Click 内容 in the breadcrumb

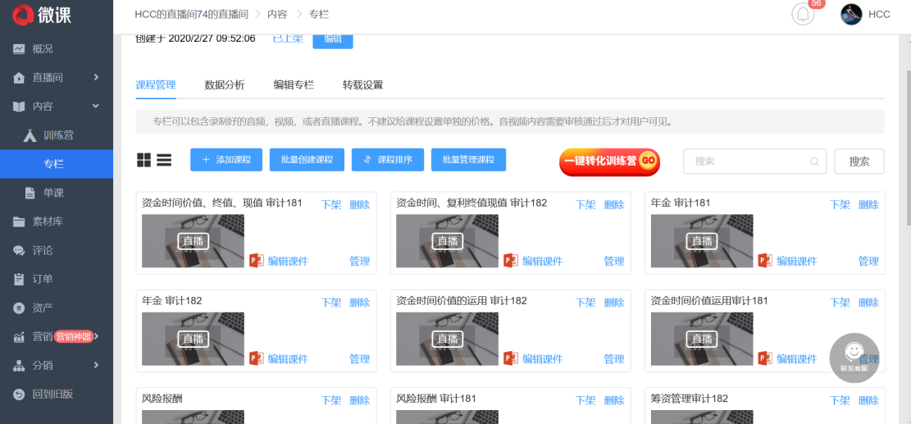(x=277, y=15)
